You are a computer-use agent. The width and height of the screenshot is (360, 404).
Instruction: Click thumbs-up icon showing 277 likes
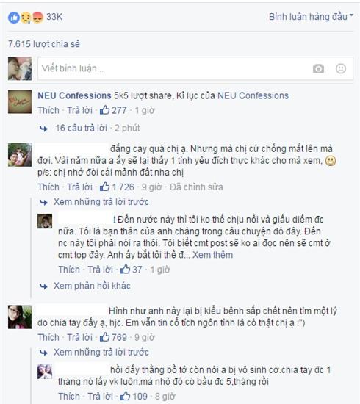coord(104,110)
